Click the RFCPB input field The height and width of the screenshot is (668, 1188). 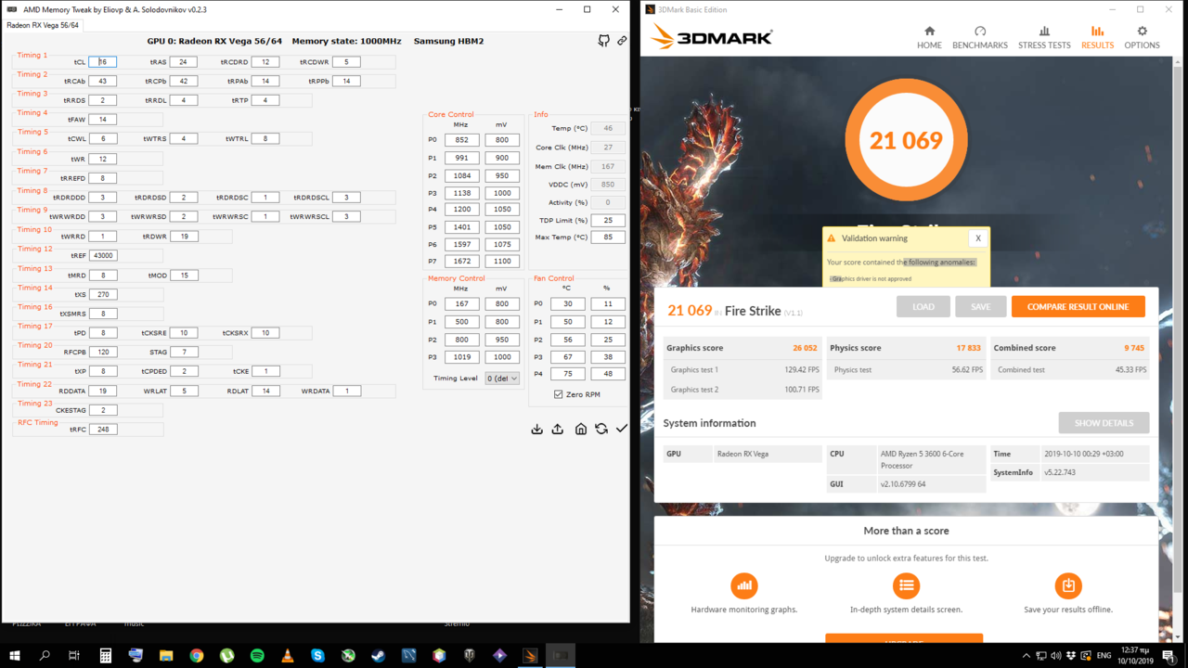pos(103,352)
